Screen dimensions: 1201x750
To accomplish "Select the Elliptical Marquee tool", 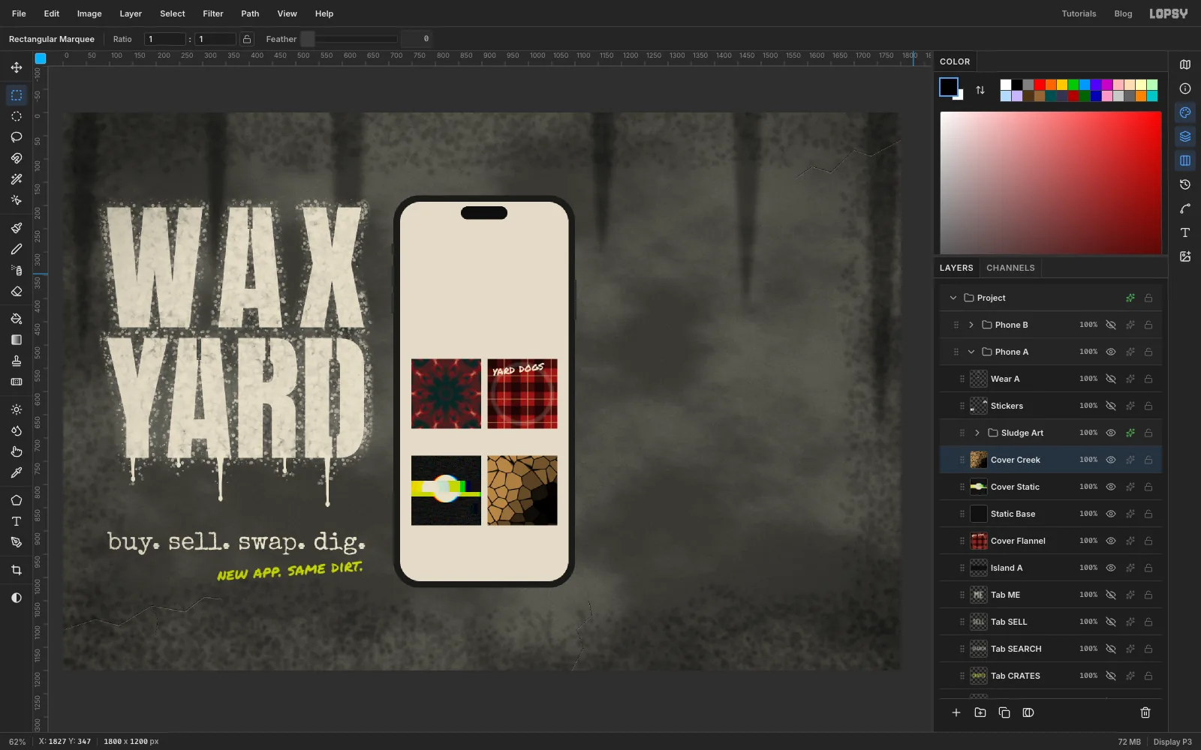I will pyautogui.click(x=17, y=116).
